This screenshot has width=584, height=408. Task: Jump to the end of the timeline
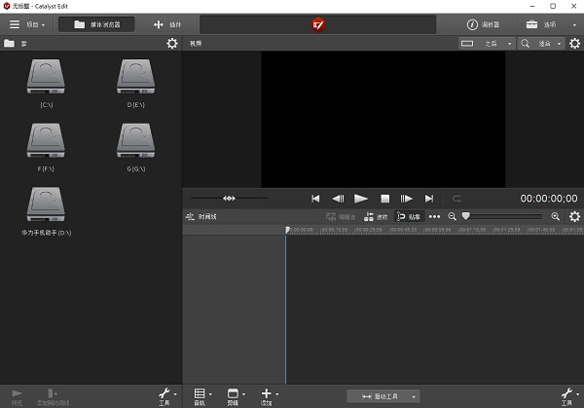pyautogui.click(x=429, y=198)
